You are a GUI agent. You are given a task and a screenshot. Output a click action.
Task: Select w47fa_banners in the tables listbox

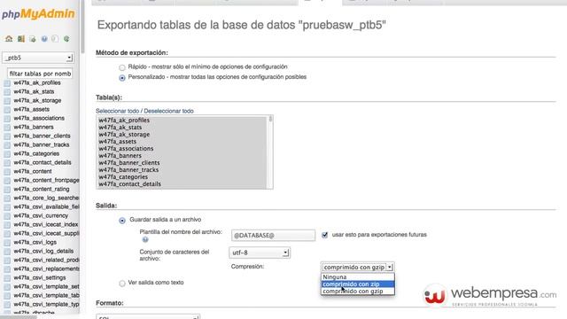[x=182, y=156]
